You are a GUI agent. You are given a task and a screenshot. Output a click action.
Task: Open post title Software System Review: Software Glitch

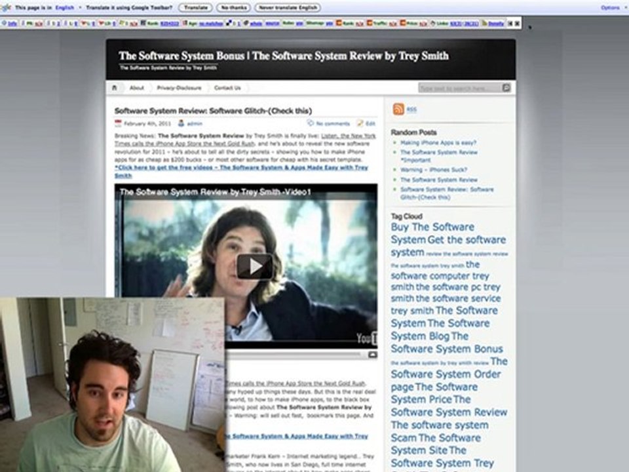point(213,111)
